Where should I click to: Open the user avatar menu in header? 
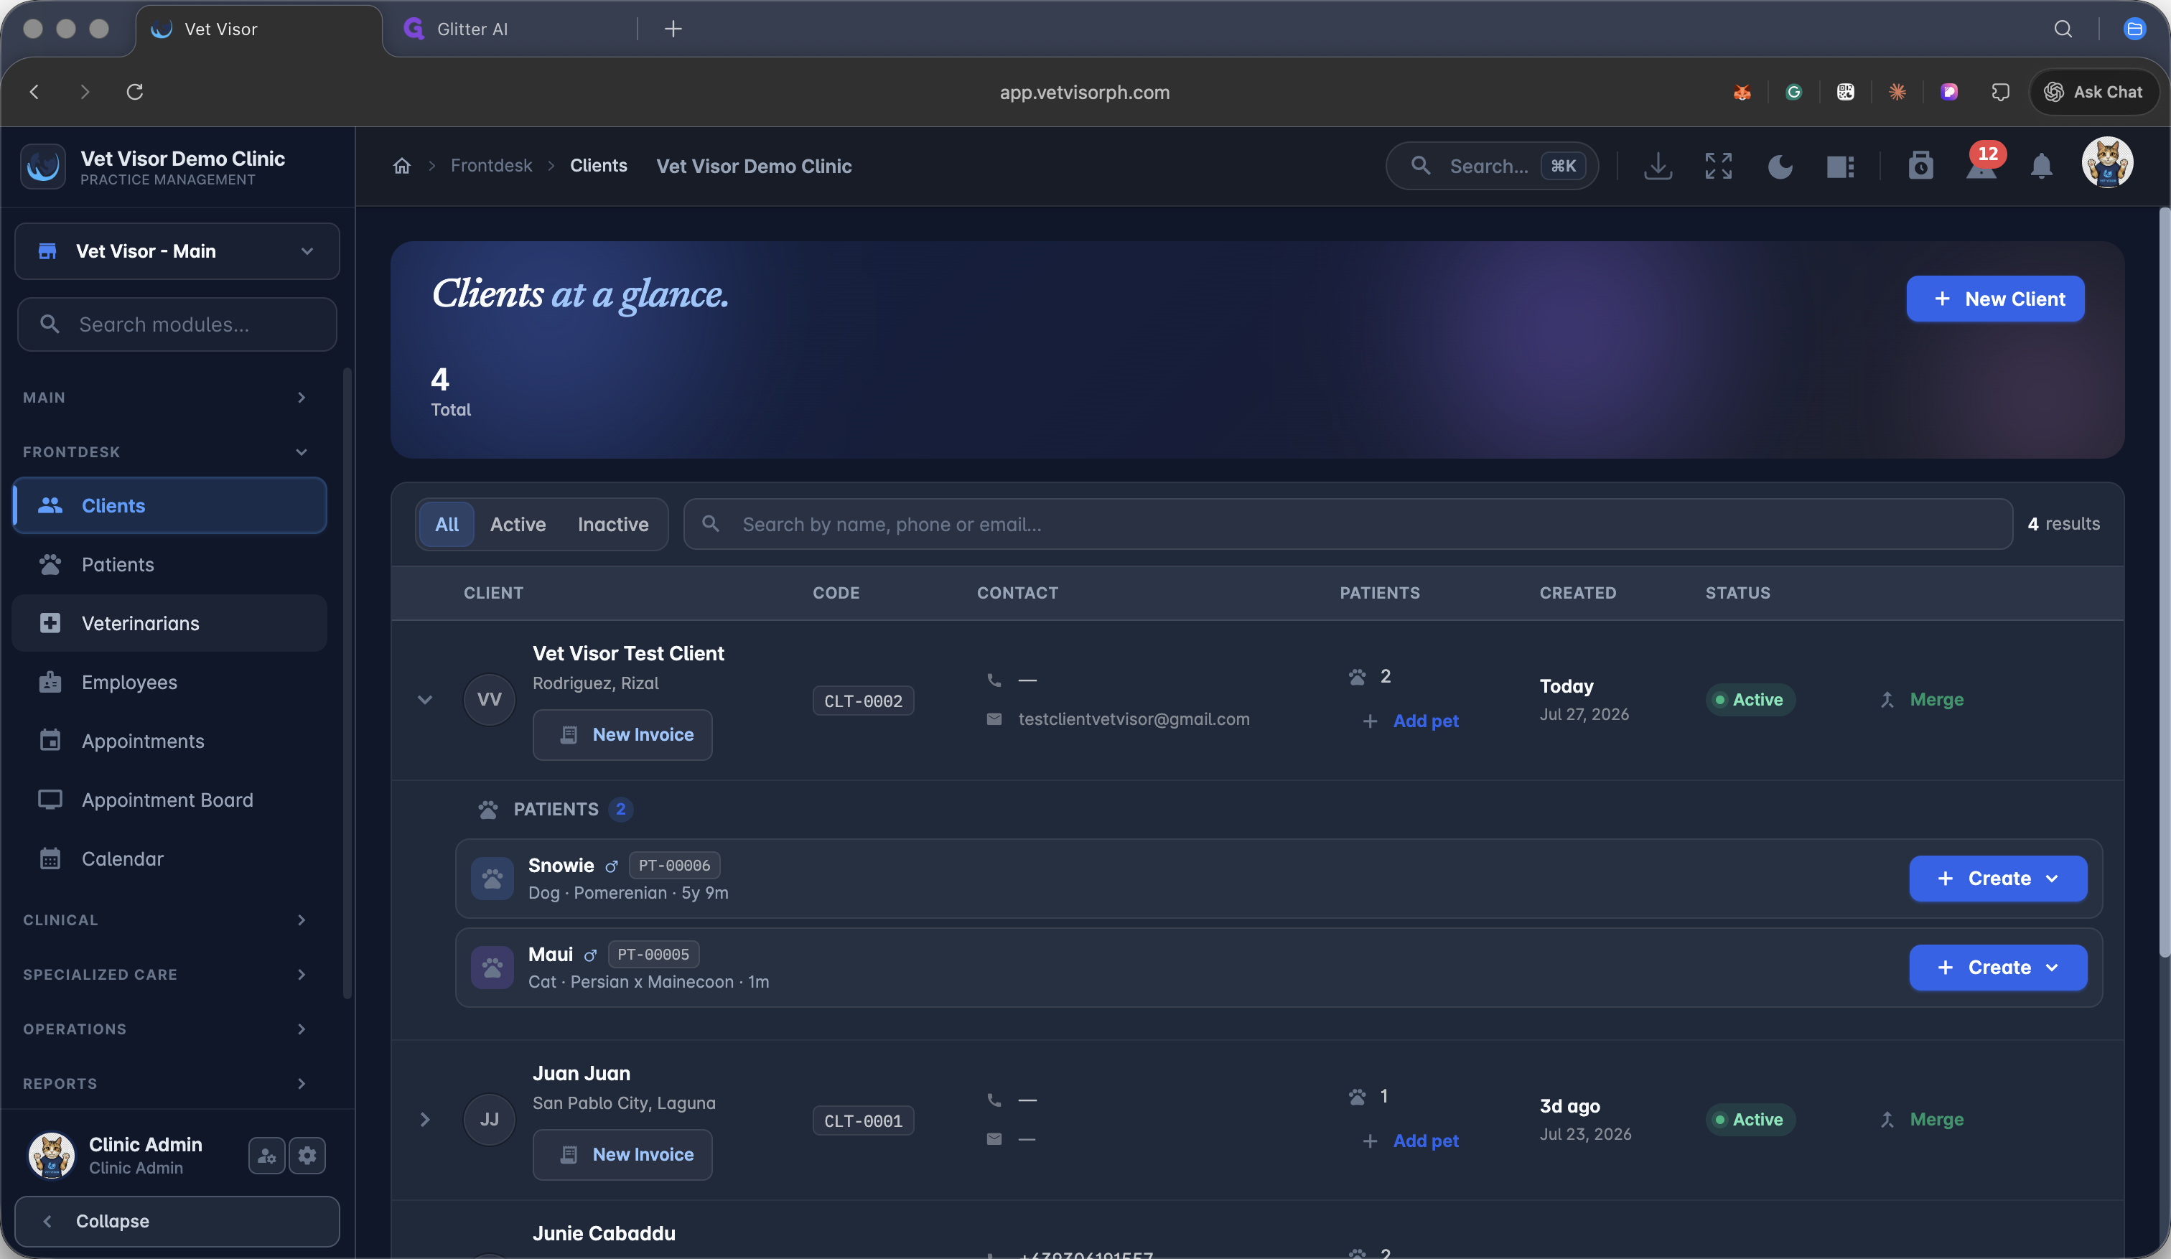point(2107,163)
